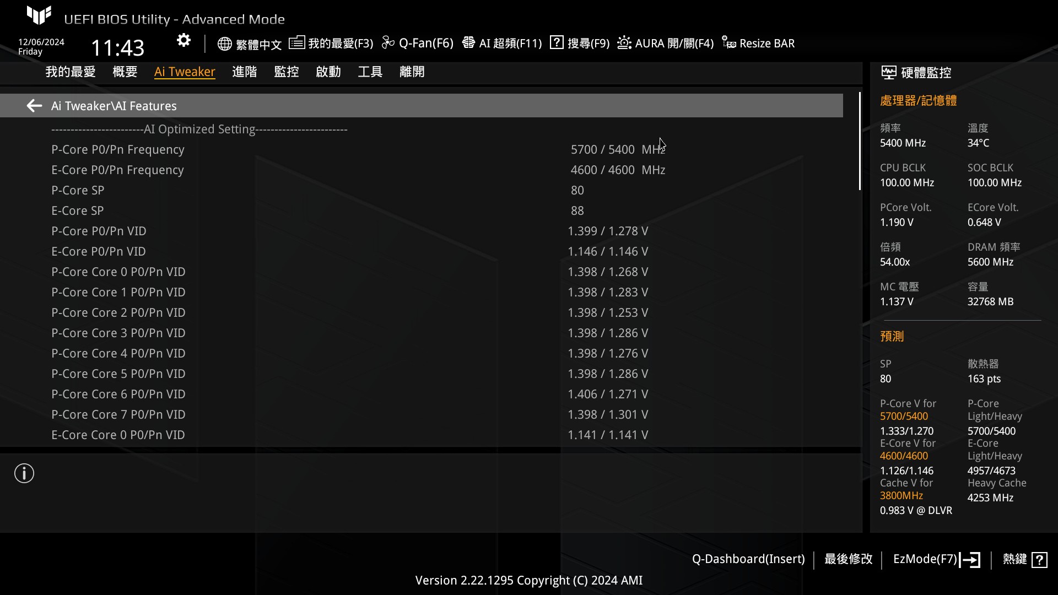
Task: Switch to the 離開 tab
Action: point(412,72)
